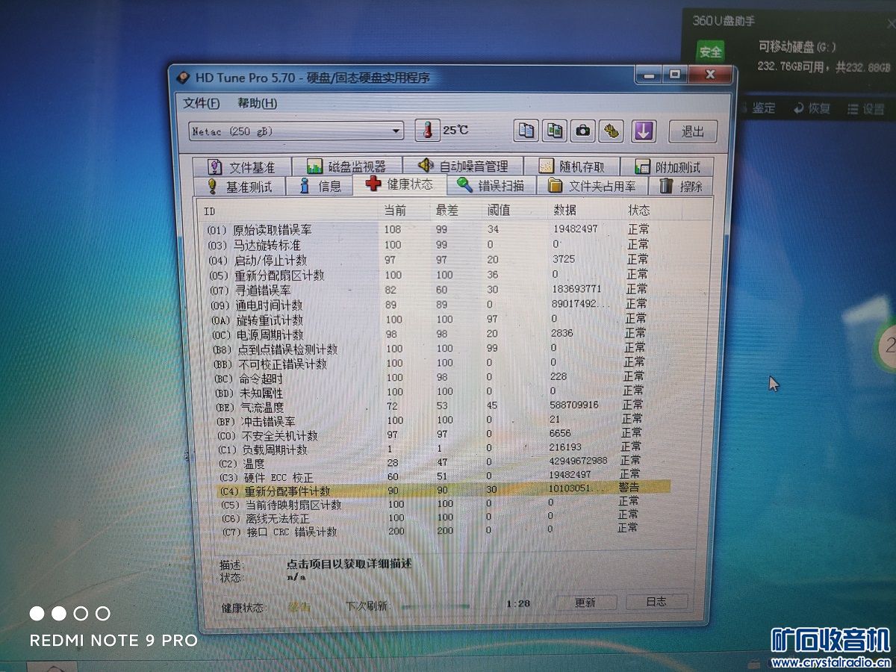
Task: Click the 警告 status in the C4 row
Action: point(629,488)
